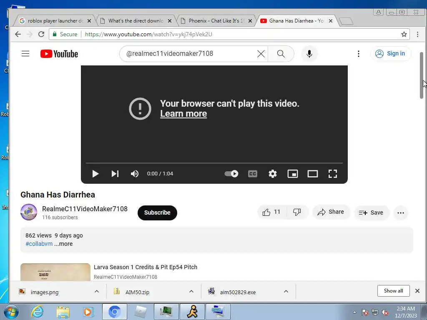Share the Ghana Has Diarrhea video
Viewport: 427px width, 320px height.
331,212
